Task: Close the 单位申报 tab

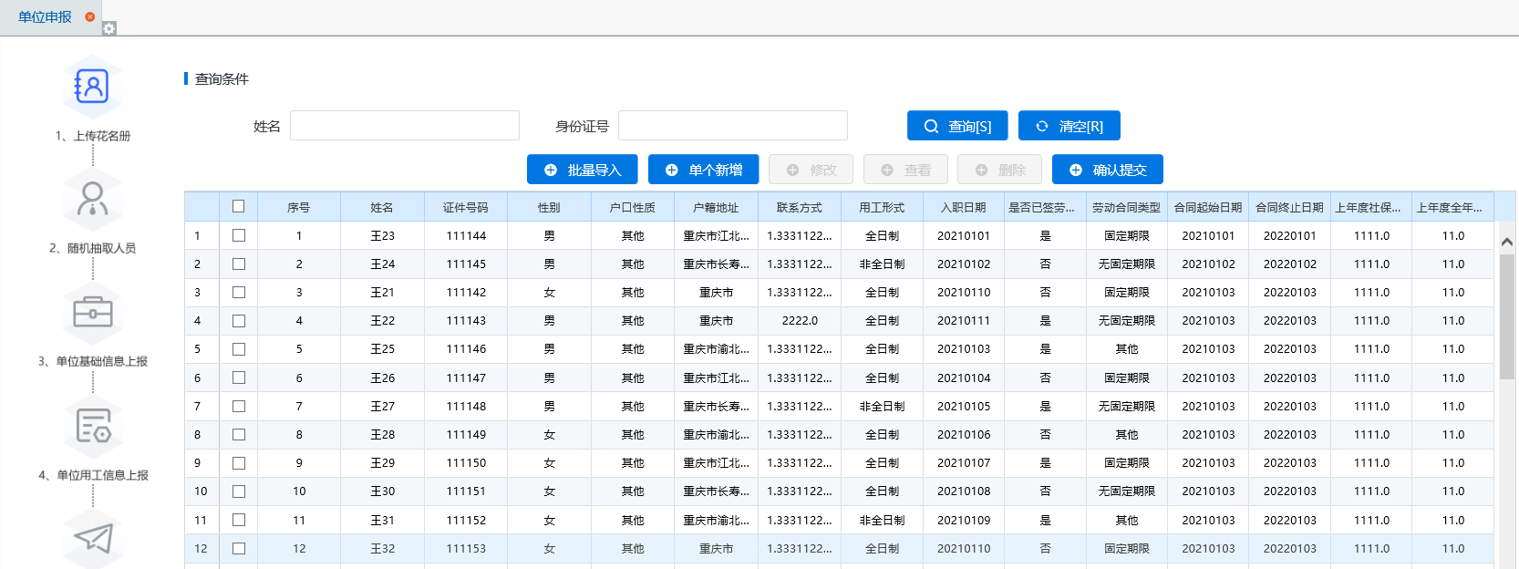Action: 89,16
